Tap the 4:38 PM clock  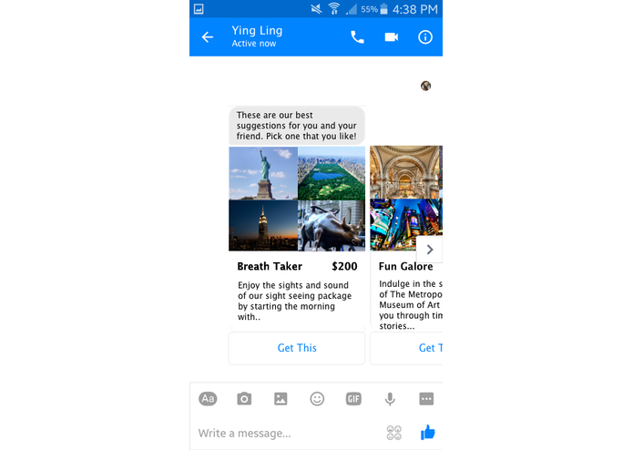click(x=415, y=9)
